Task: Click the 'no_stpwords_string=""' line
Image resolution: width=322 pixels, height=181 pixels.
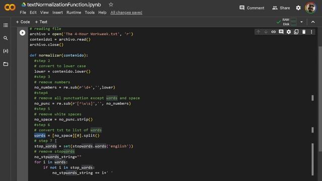Action: (x=58, y=157)
